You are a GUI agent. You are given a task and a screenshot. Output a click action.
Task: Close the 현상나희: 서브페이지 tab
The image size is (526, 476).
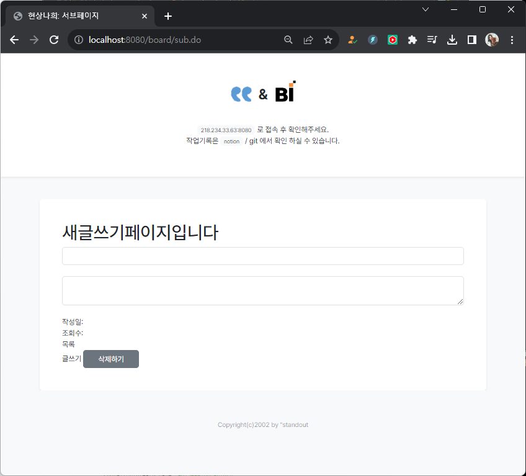(x=145, y=16)
